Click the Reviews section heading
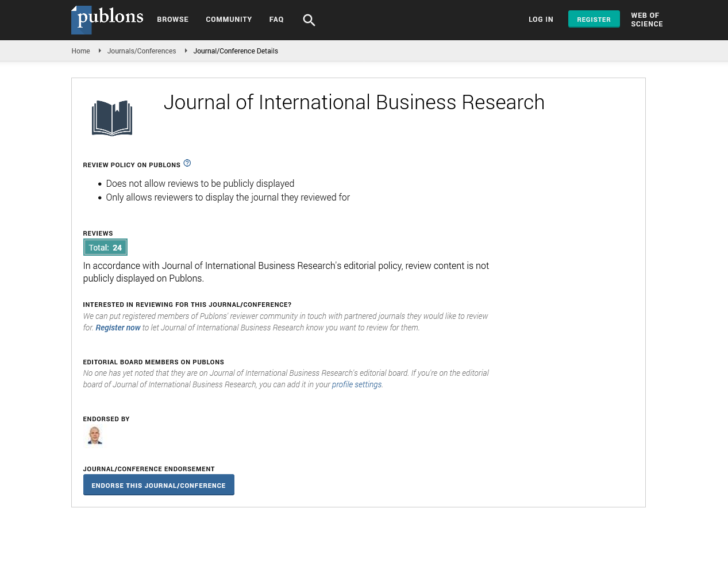The width and height of the screenshot is (728, 562). point(98,233)
